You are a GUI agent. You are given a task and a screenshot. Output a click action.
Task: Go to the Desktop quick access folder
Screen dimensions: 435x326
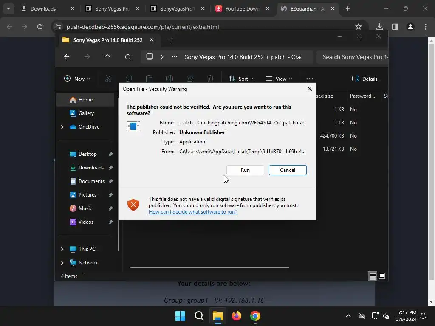(88, 154)
